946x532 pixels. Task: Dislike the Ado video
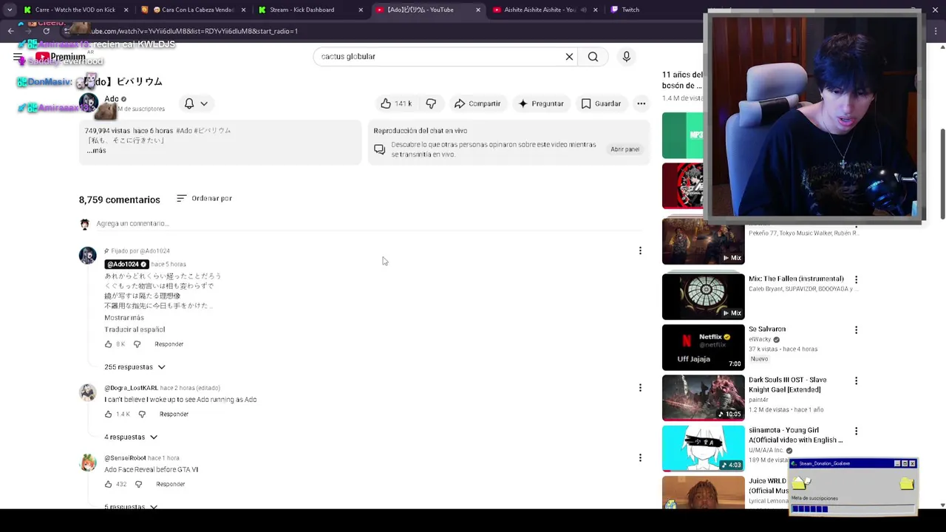pos(431,103)
